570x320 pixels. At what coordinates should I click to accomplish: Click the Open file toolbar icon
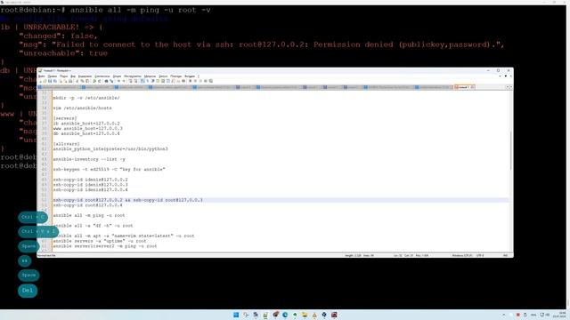pyautogui.click(x=45, y=81)
